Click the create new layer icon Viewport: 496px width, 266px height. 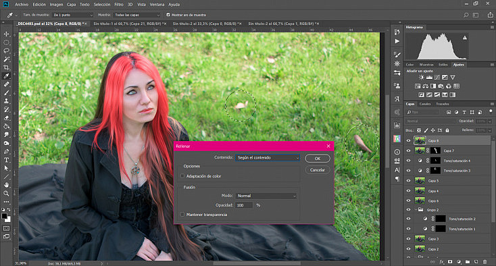click(x=476, y=262)
